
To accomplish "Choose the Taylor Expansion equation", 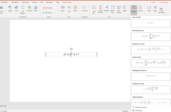I will pos(151,102).
